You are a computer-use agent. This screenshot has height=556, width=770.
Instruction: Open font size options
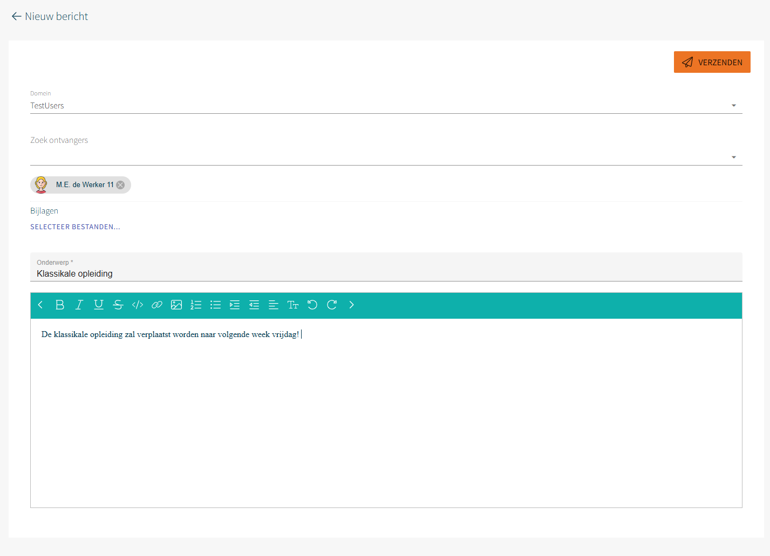[x=293, y=305]
